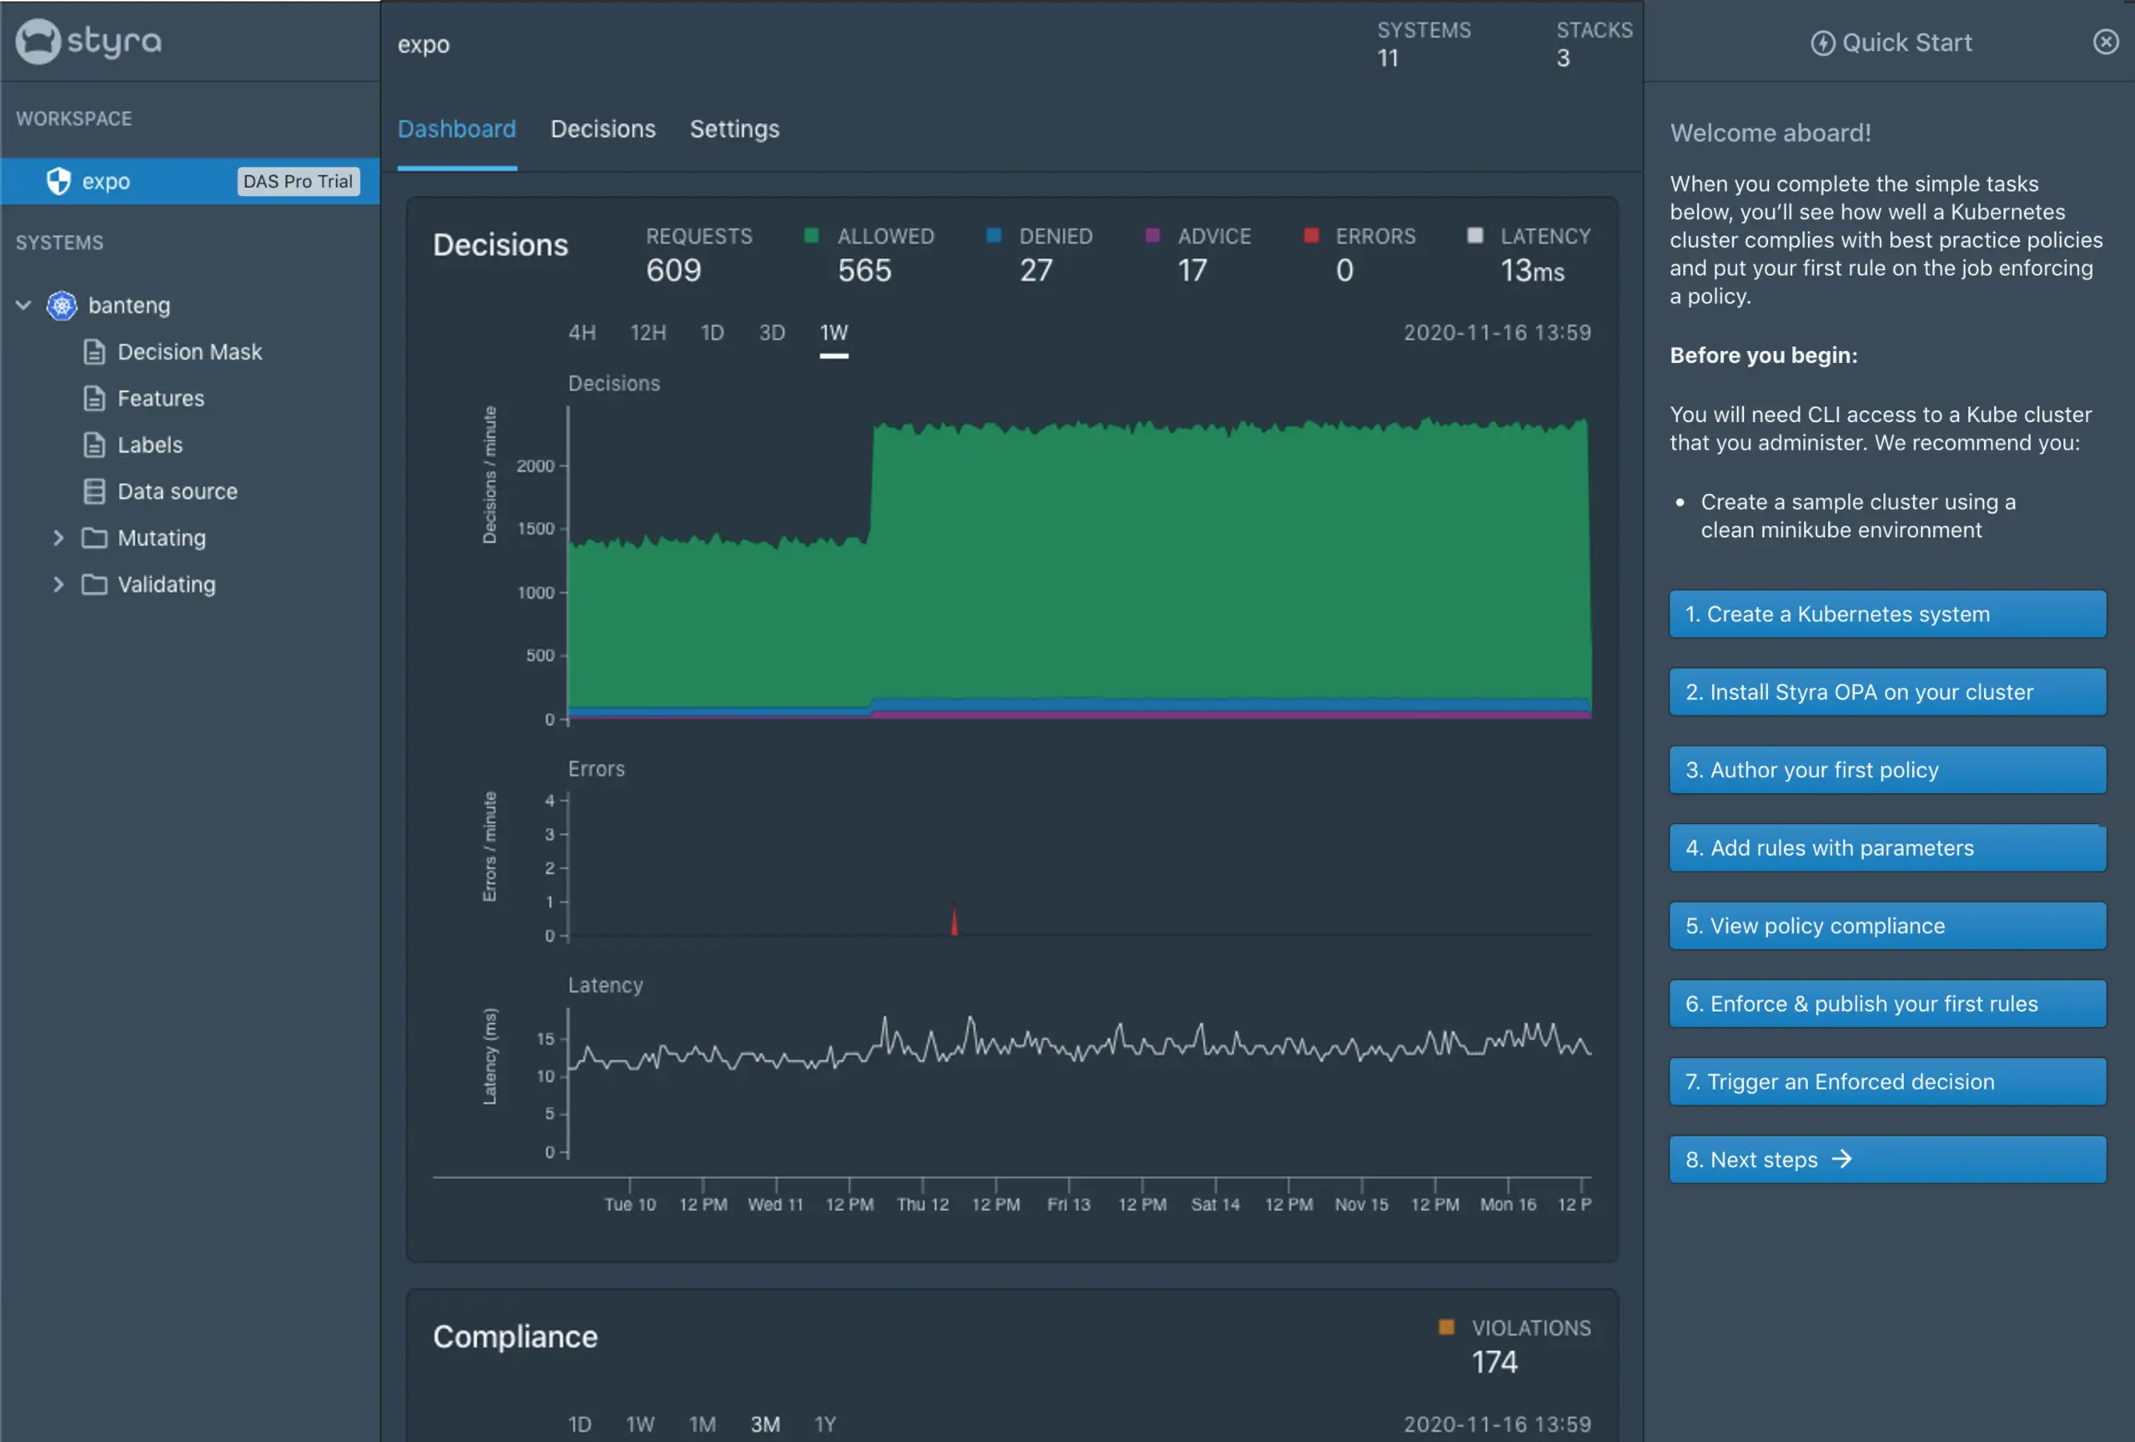The height and width of the screenshot is (1442, 2135).
Task: Click the Styra logo icon
Action: [38, 42]
